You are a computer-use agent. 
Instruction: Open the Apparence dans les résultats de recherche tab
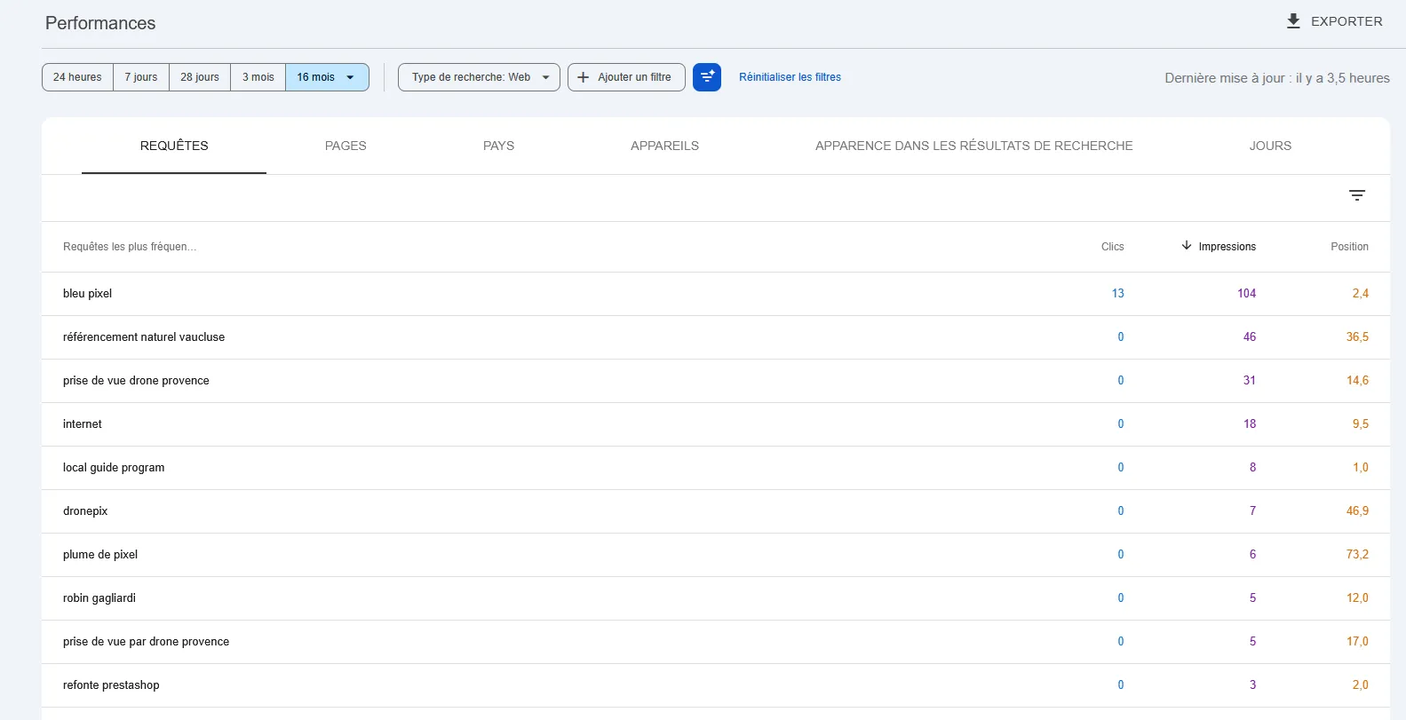click(x=974, y=146)
